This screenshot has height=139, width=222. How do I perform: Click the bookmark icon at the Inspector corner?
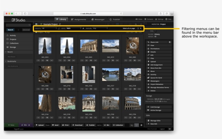[146, 23]
